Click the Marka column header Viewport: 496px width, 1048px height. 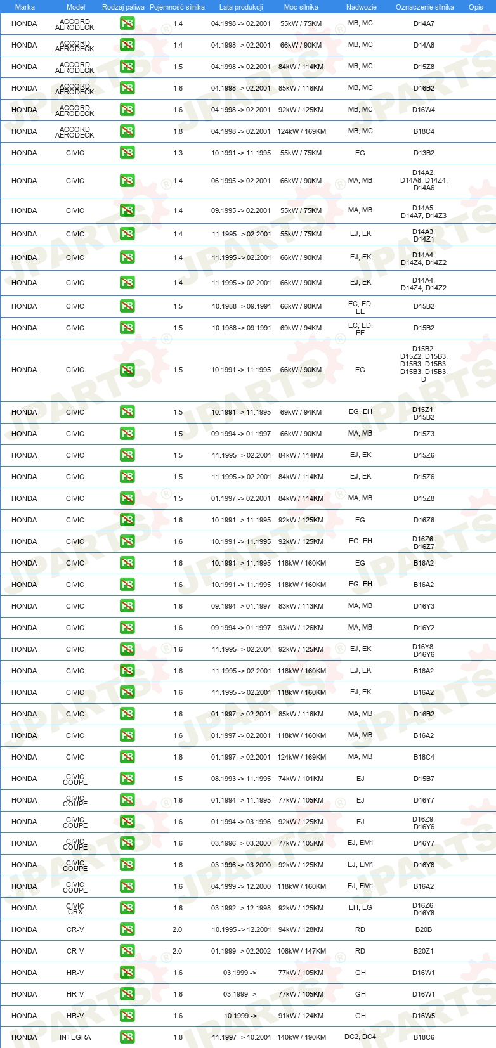click(25, 7)
